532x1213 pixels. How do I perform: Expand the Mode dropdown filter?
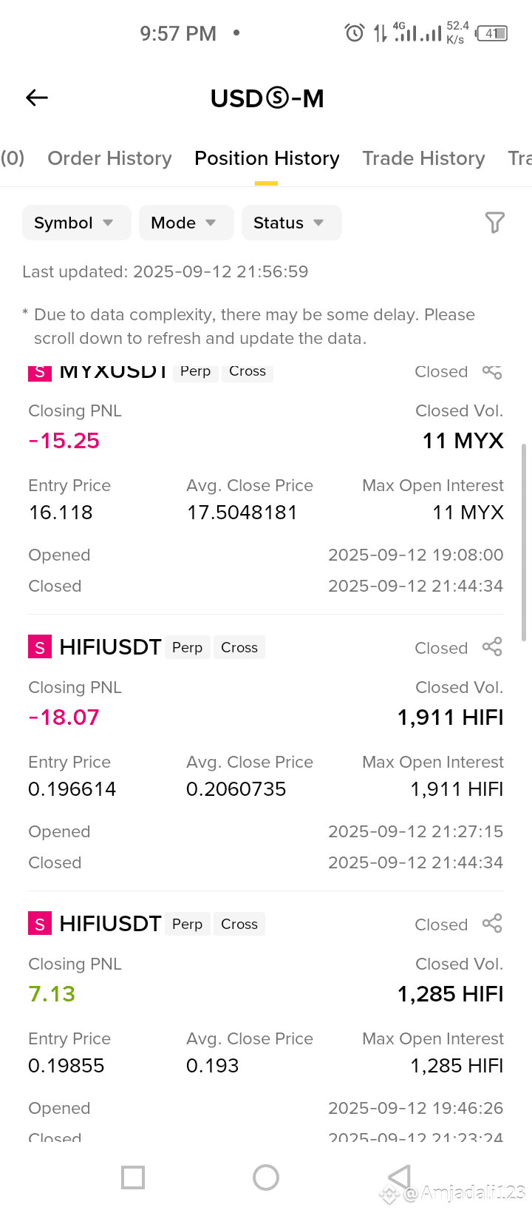(x=186, y=223)
